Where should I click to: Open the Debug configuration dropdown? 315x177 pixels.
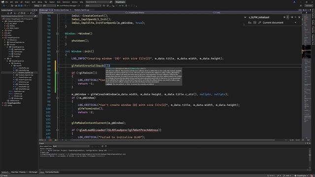click(x=37, y=6)
